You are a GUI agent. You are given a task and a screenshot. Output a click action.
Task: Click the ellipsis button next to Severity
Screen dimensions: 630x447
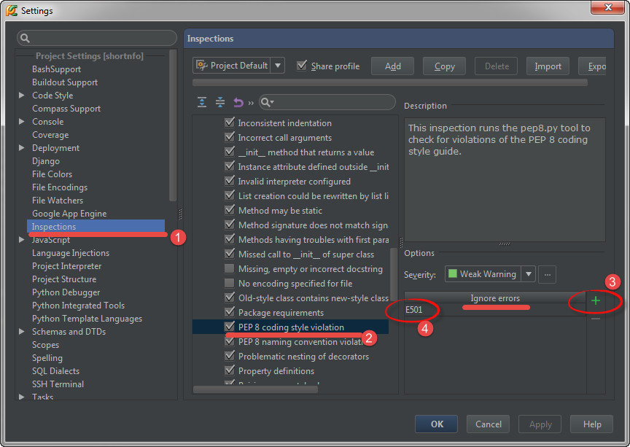pos(547,275)
